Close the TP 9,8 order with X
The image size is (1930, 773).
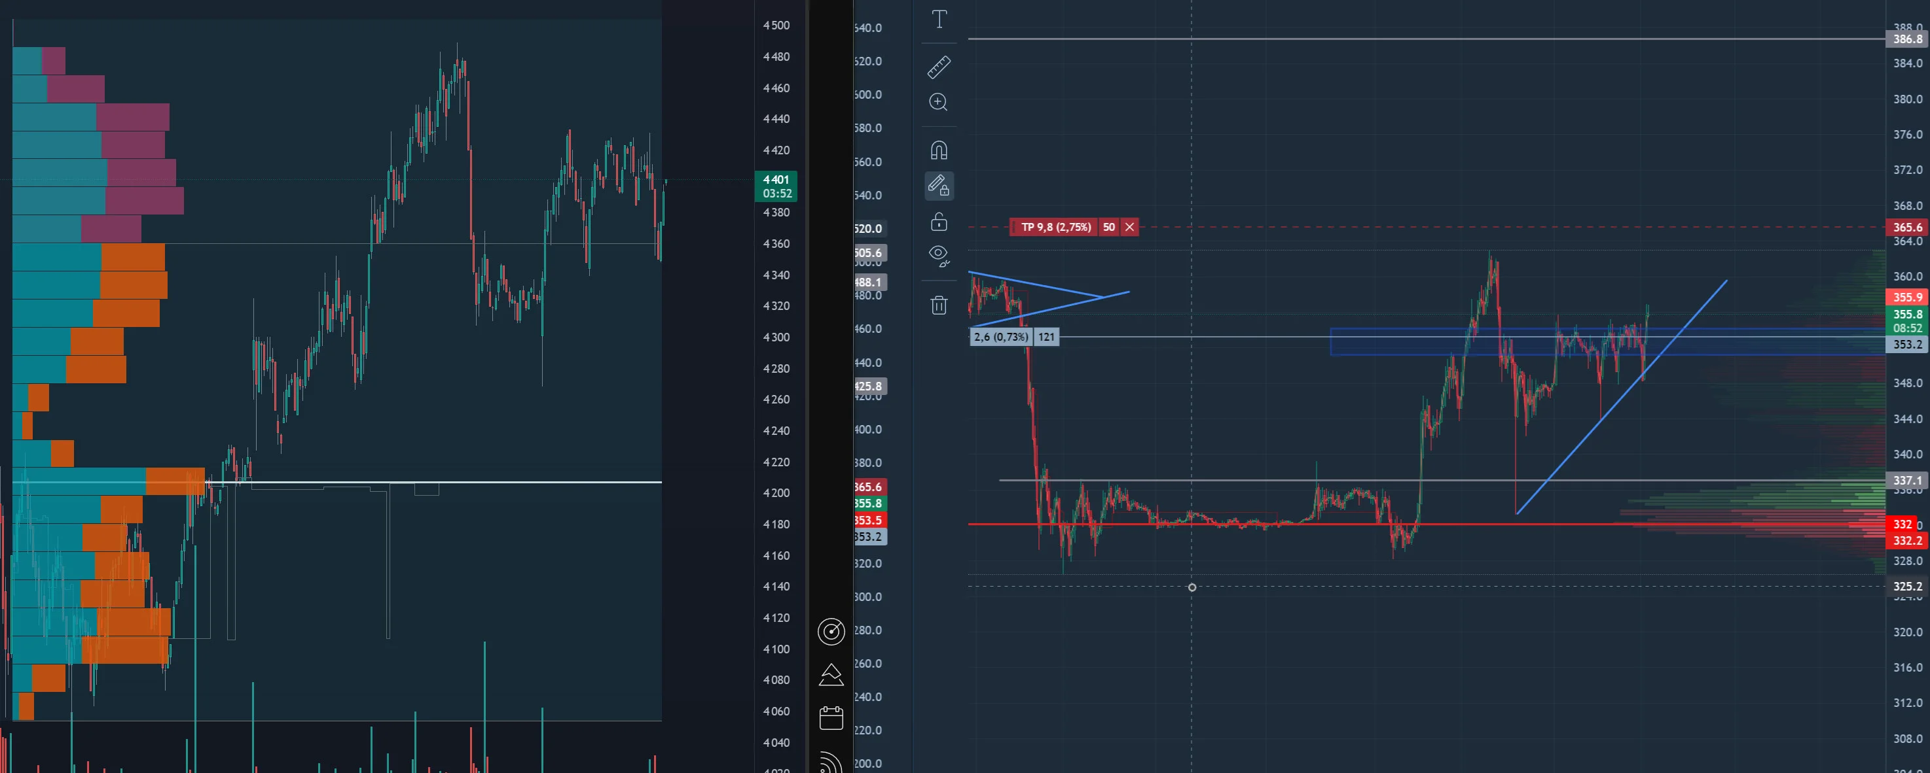(x=1129, y=227)
